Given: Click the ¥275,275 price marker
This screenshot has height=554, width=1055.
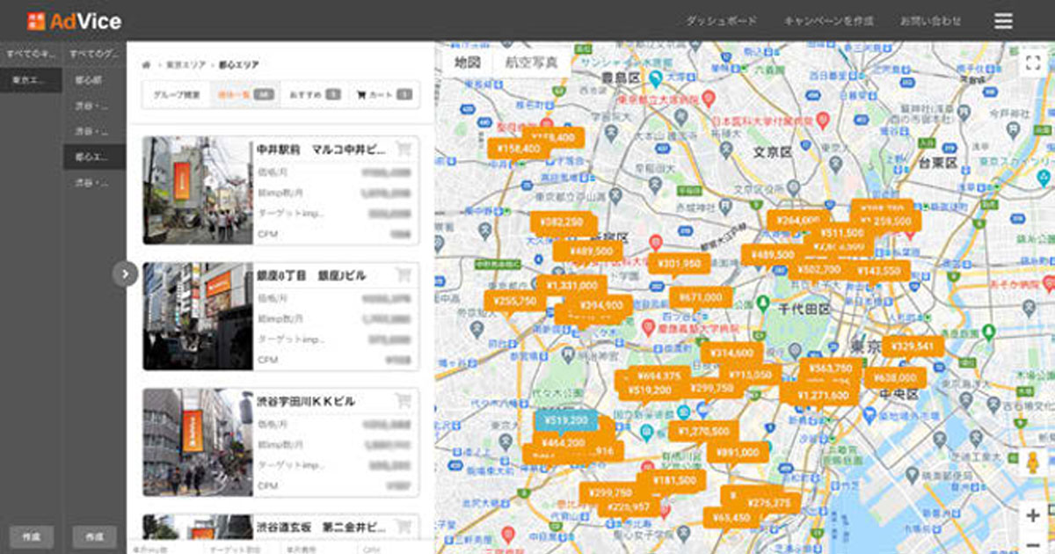Looking at the screenshot, I should click(768, 503).
